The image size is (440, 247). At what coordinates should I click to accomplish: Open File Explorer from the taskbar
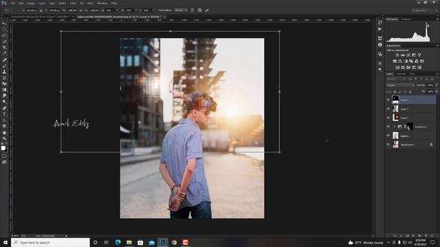(129, 242)
